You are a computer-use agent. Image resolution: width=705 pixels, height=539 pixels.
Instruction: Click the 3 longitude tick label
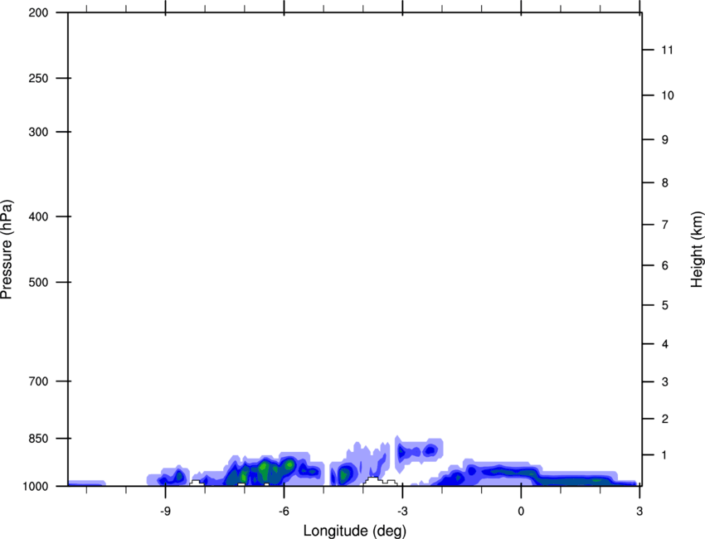coord(639,511)
